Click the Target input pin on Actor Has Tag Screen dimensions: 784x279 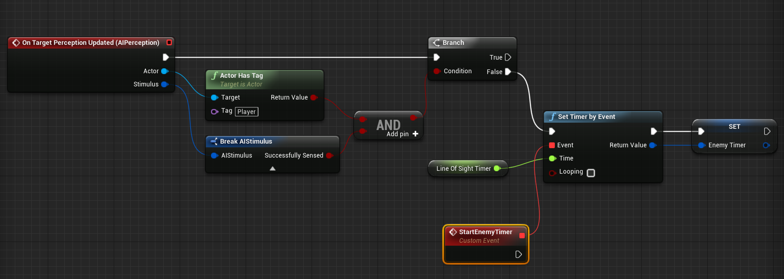(214, 98)
